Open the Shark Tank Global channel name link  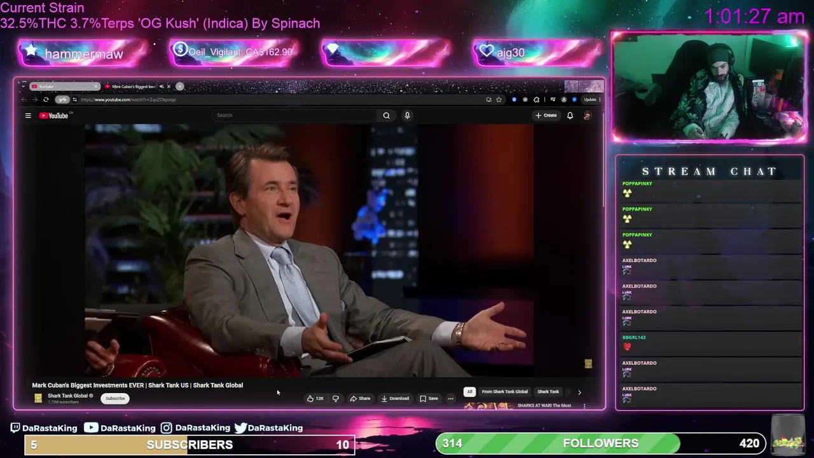tap(67, 396)
